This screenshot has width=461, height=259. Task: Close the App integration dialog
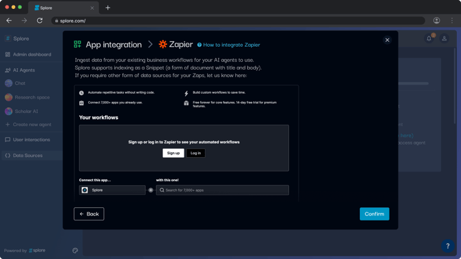coord(387,40)
